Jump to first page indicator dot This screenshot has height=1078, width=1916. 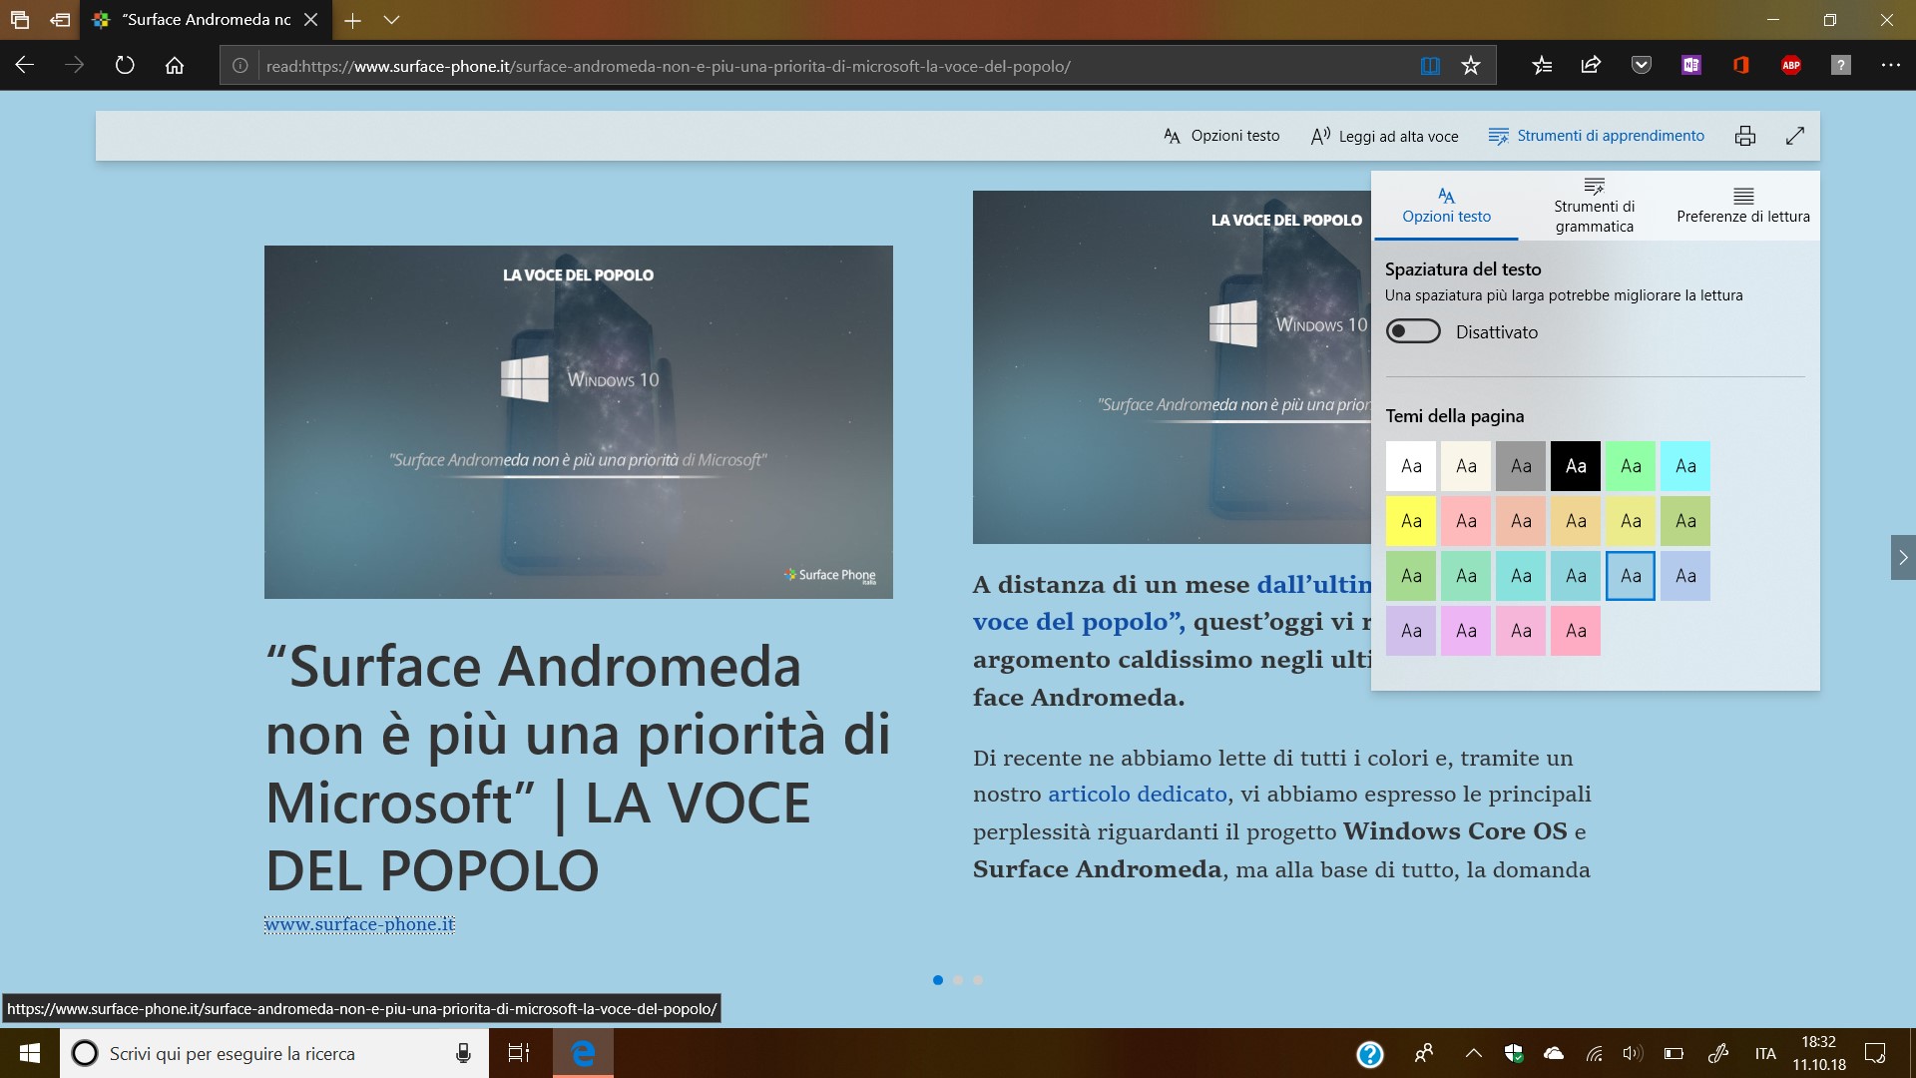coord(938,980)
